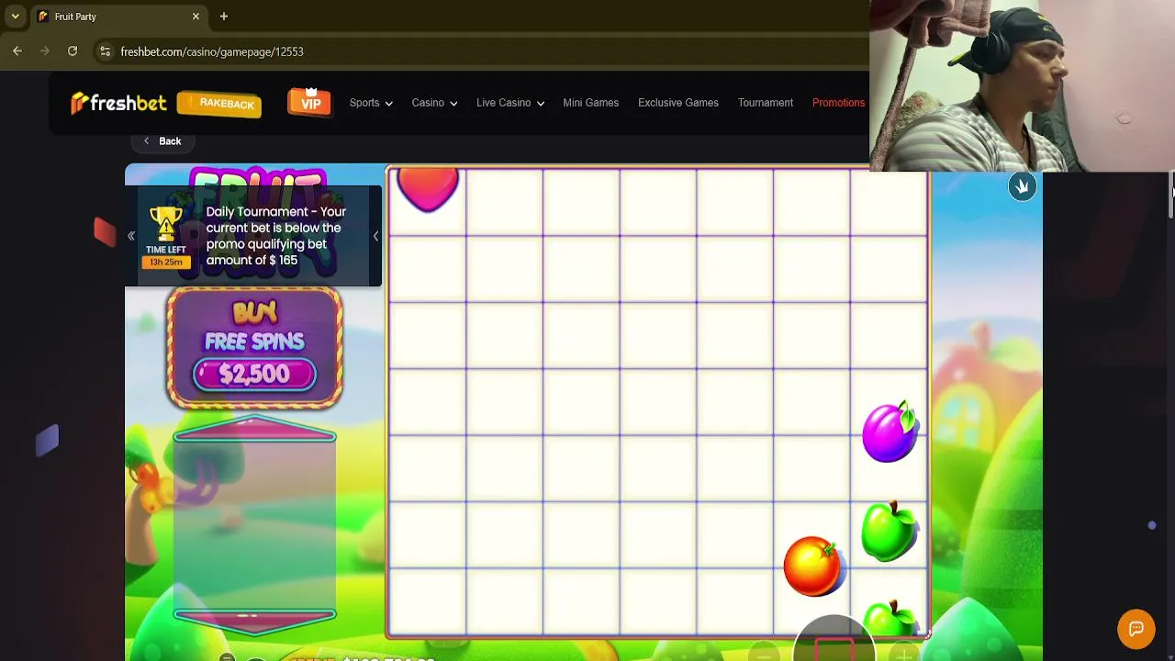Expand the Casino dropdown menu

click(x=434, y=103)
